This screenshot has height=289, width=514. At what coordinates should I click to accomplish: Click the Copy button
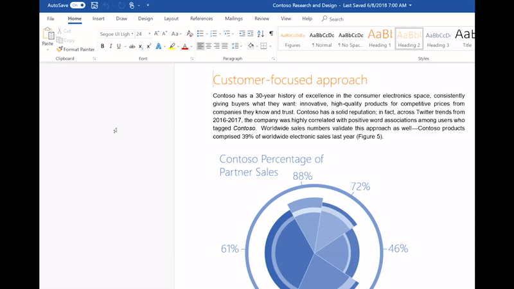click(66, 40)
